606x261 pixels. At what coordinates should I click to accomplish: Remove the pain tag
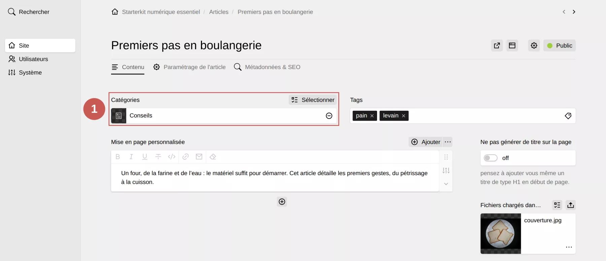point(372,116)
